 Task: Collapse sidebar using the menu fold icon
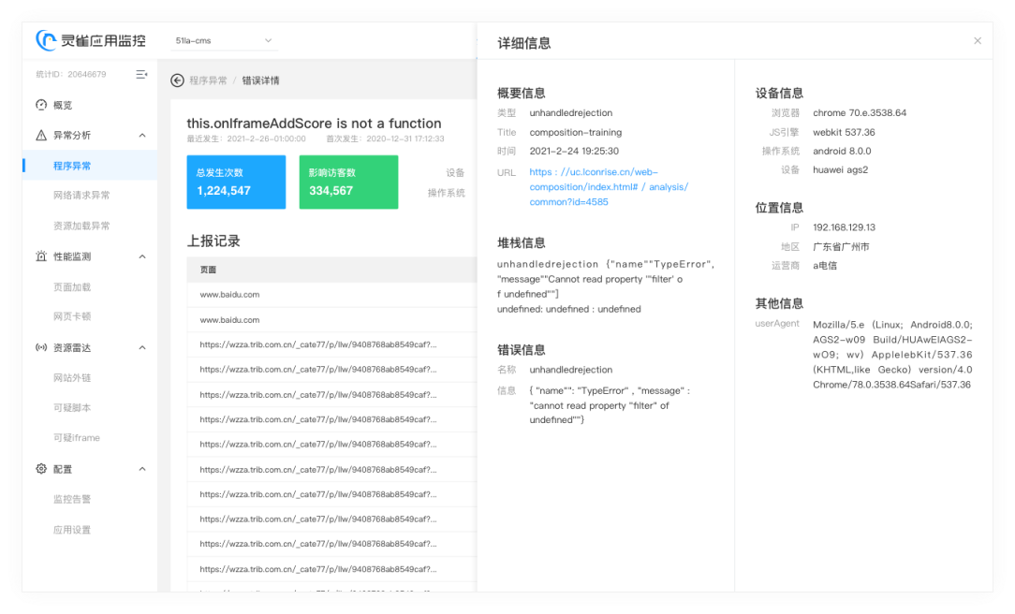[141, 74]
